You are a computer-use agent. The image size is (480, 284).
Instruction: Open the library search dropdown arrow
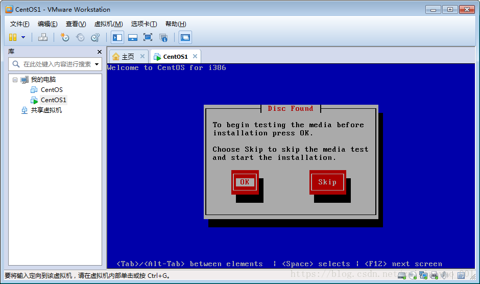[x=97, y=64]
